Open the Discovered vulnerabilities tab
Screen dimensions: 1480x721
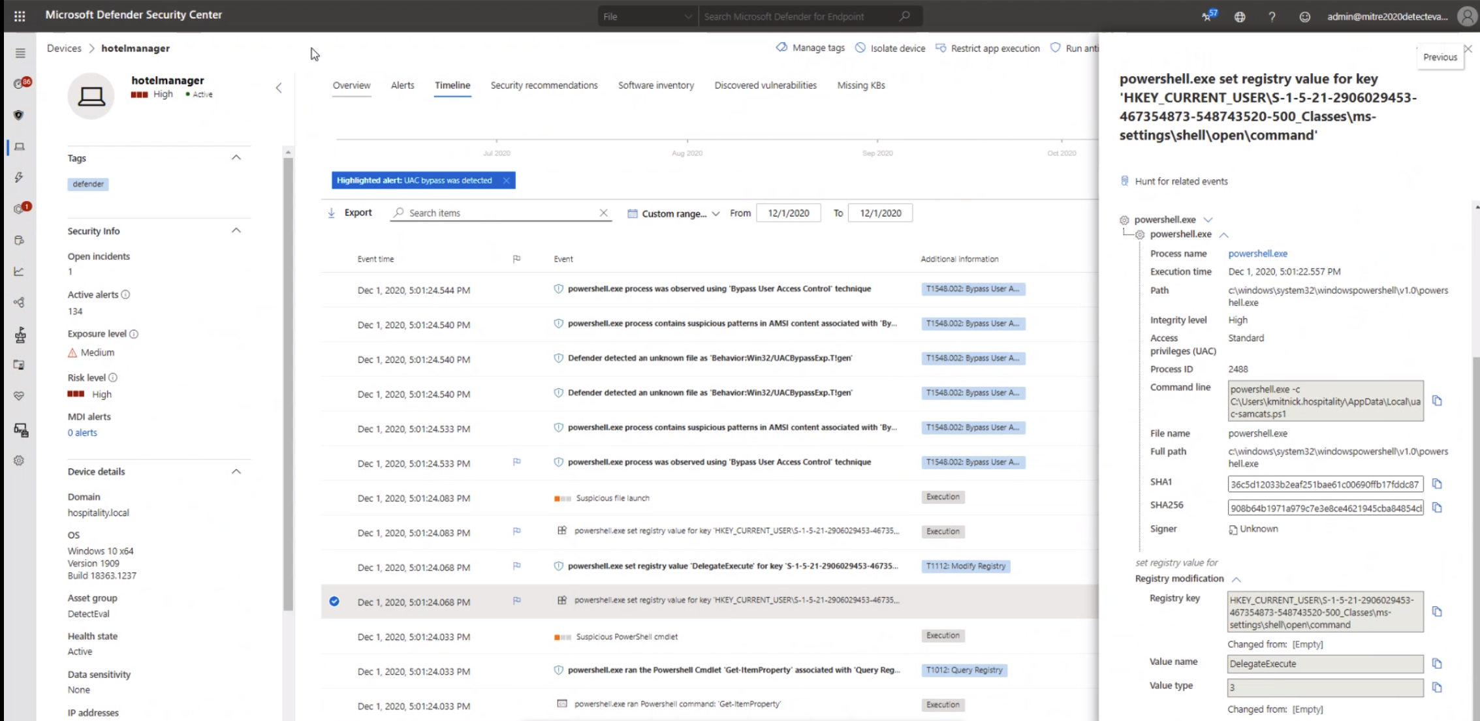pos(765,85)
